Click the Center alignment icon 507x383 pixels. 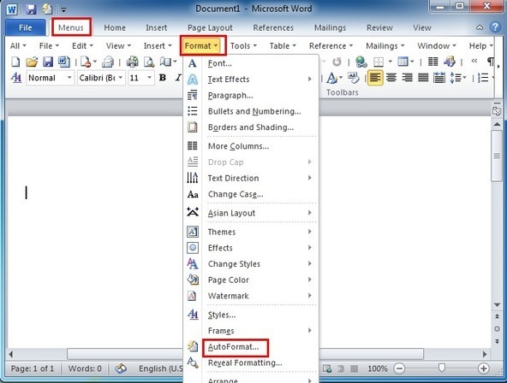tap(391, 78)
